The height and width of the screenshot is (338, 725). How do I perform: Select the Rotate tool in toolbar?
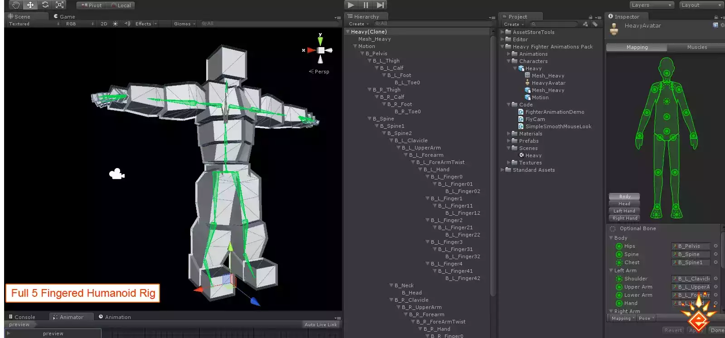(45, 5)
